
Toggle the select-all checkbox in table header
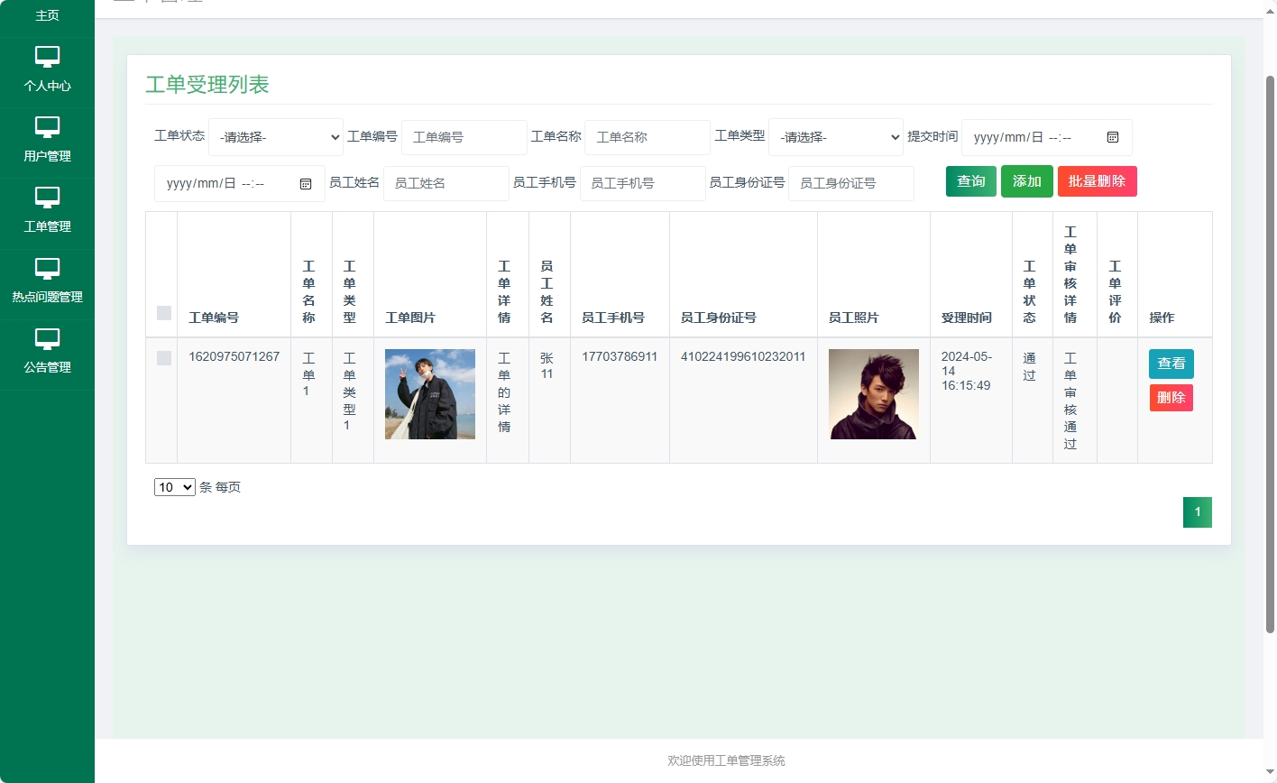tap(163, 313)
